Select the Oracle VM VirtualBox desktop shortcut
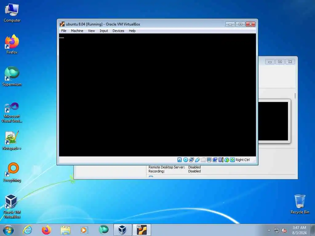The height and width of the screenshot is (236, 315). click(12, 206)
